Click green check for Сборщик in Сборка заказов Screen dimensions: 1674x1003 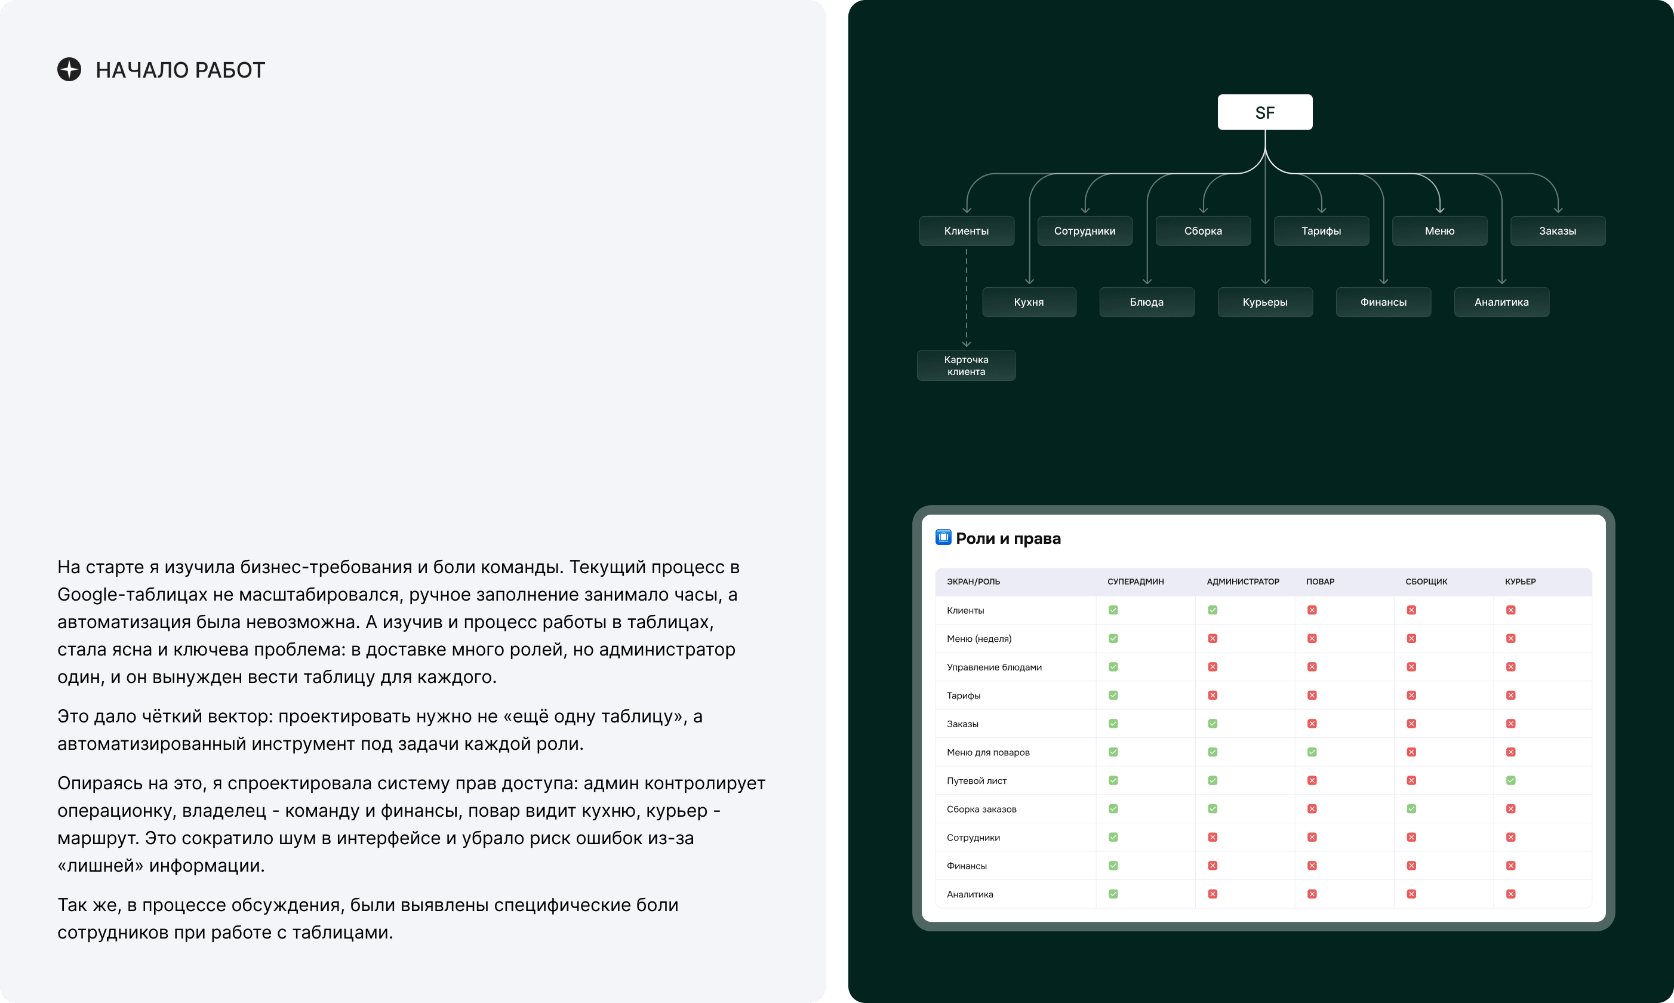[x=1411, y=808]
